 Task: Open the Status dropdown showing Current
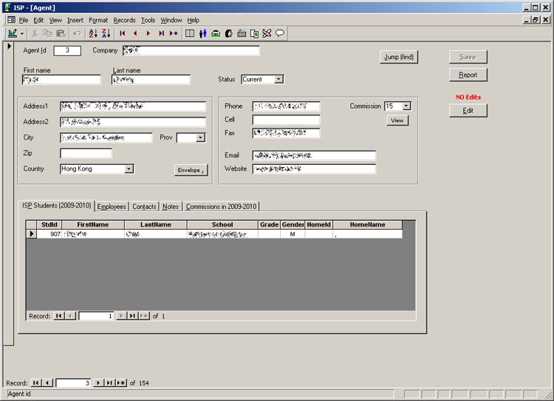[x=278, y=79]
